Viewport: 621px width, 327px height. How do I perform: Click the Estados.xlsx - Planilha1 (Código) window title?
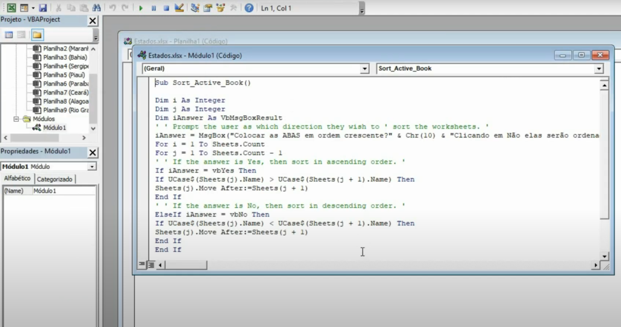(x=181, y=41)
